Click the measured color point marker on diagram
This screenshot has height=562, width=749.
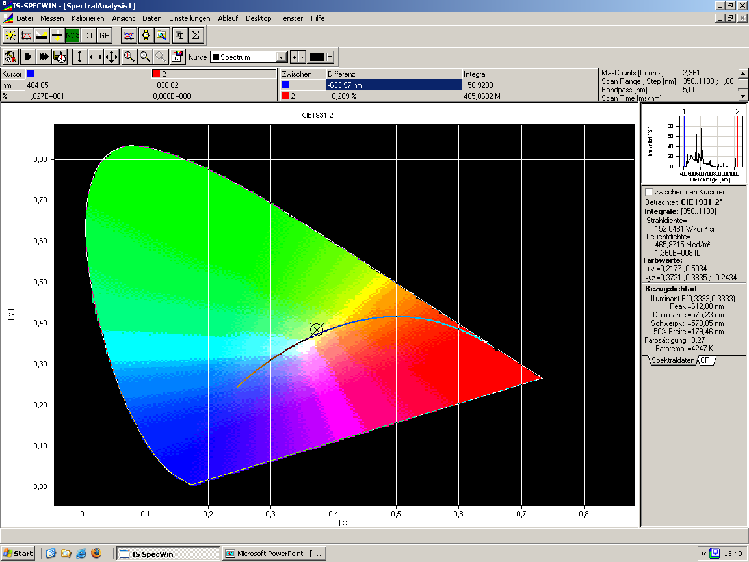coord(317,329)
